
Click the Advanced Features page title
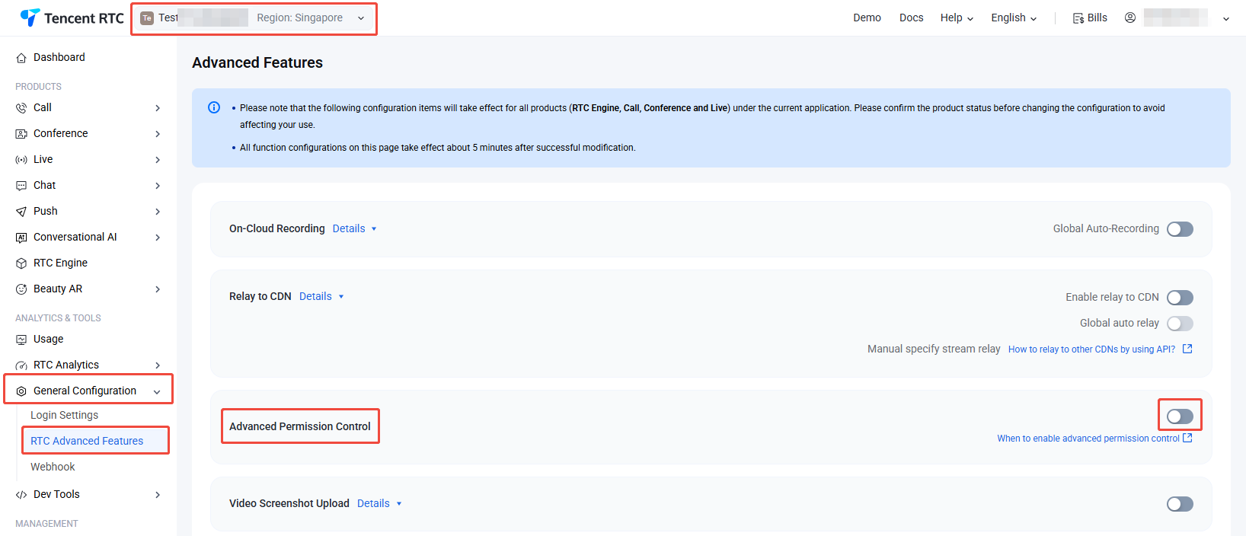pyautogui.click(x=257, y=62)
